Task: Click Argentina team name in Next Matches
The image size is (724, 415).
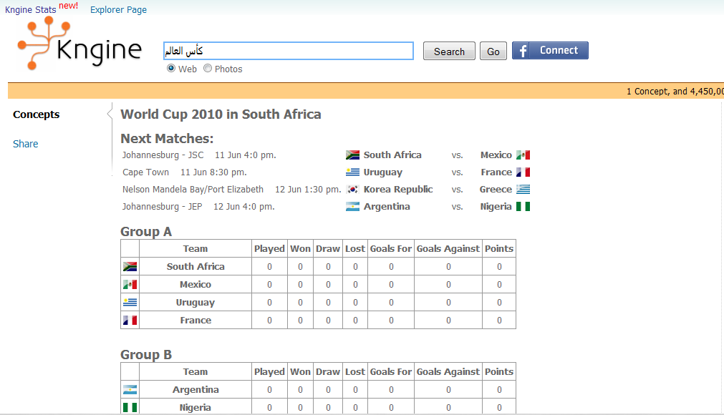Action: point(387,207)
